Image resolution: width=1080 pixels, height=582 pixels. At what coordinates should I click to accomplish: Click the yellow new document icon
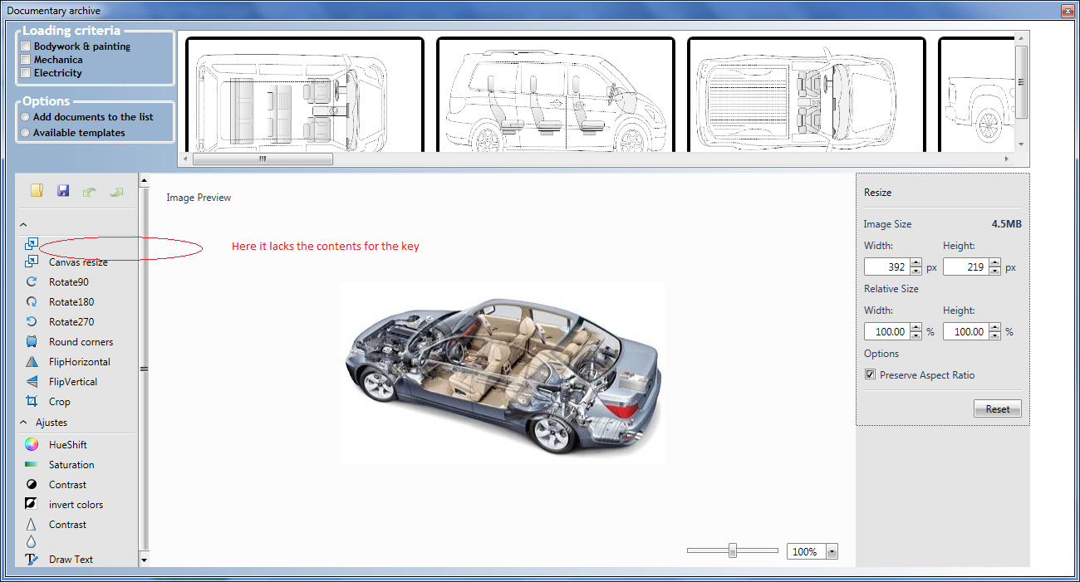coord(37,191)
